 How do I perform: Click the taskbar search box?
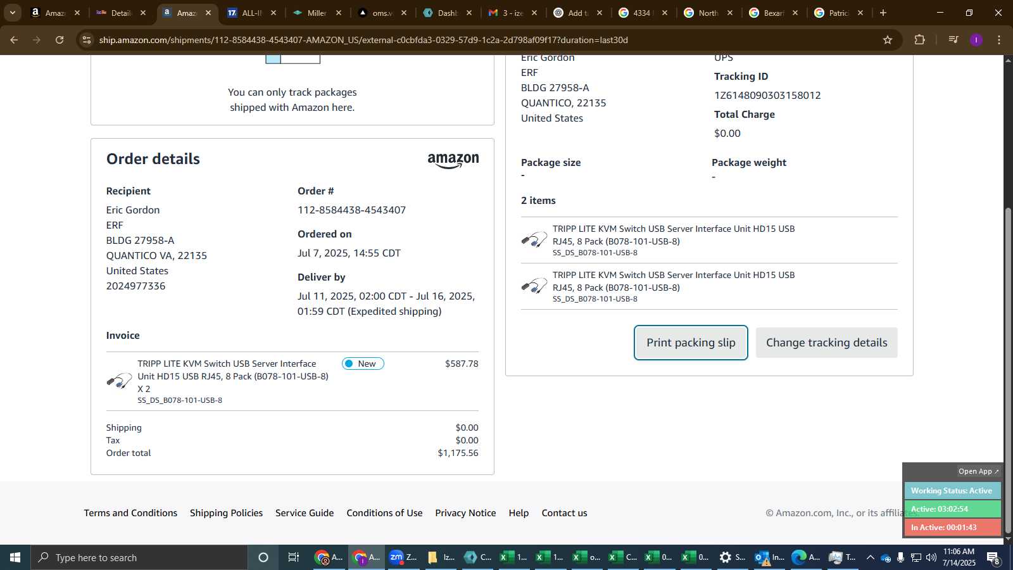139,557
